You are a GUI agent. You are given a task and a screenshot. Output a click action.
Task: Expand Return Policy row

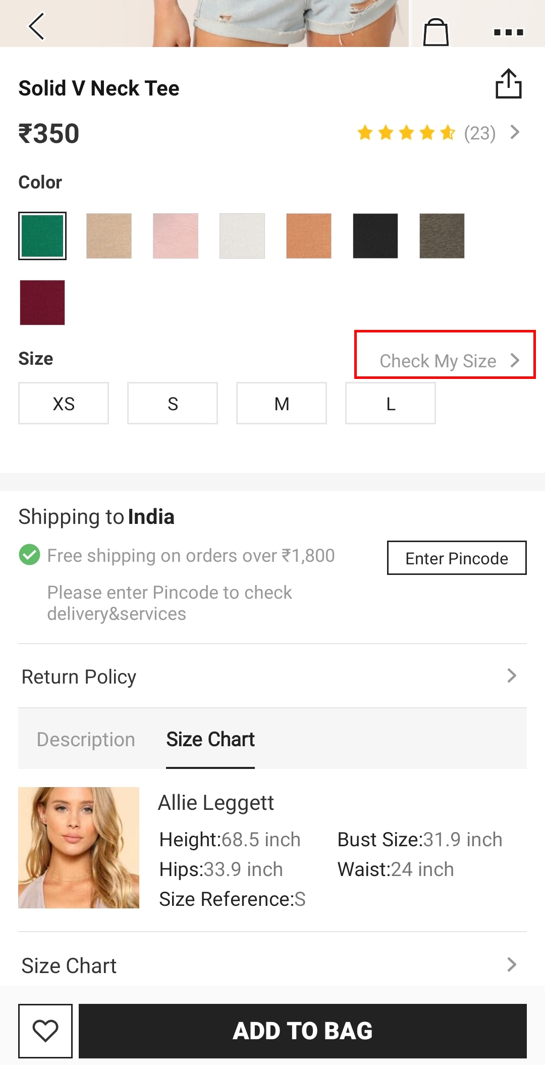click(x=272, y=676)
